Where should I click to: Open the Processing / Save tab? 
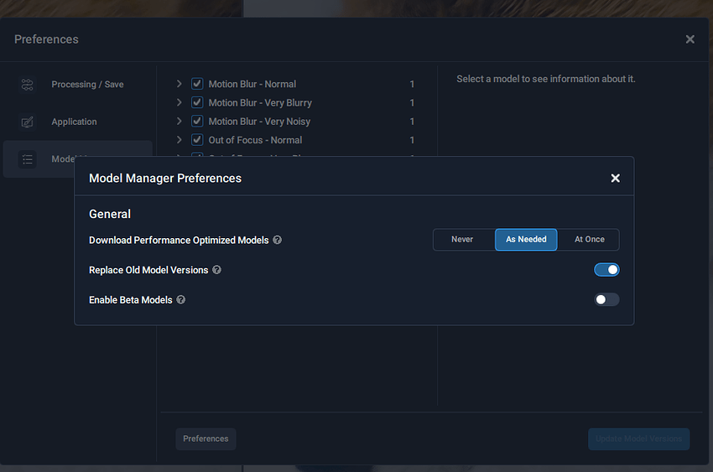point(87,85)
